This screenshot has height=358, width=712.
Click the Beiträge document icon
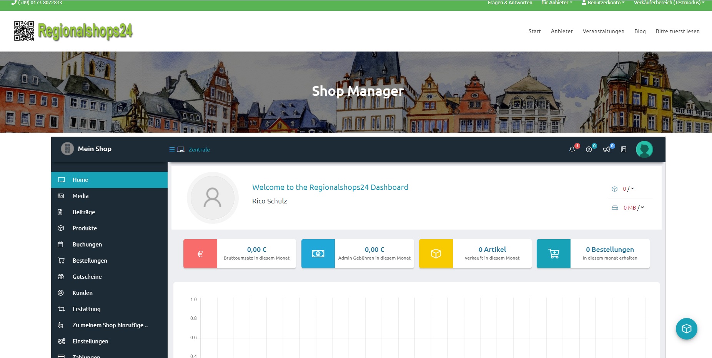[60, 212]
